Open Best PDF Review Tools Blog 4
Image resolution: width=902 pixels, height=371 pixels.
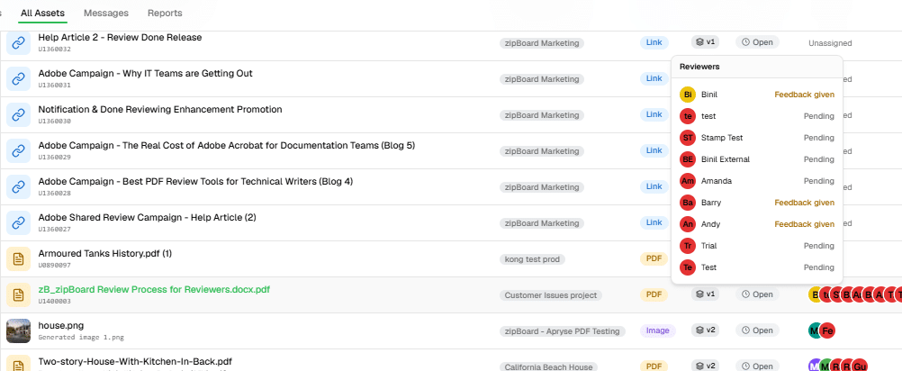(195, 182)
